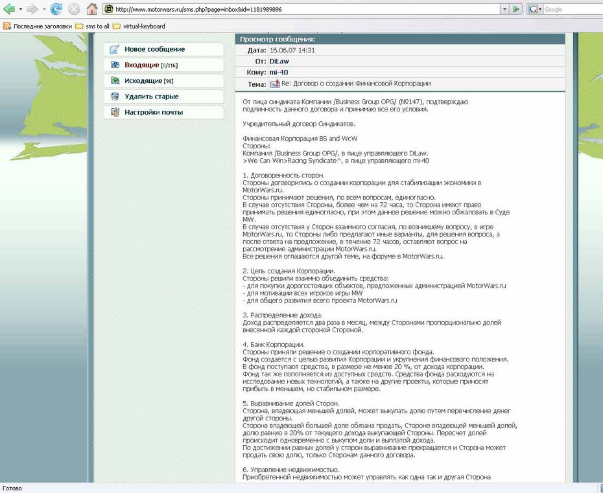Open the sms to all bookmark folder
The width and height of the screenshot is (603, 493).
tap(92, 26)
